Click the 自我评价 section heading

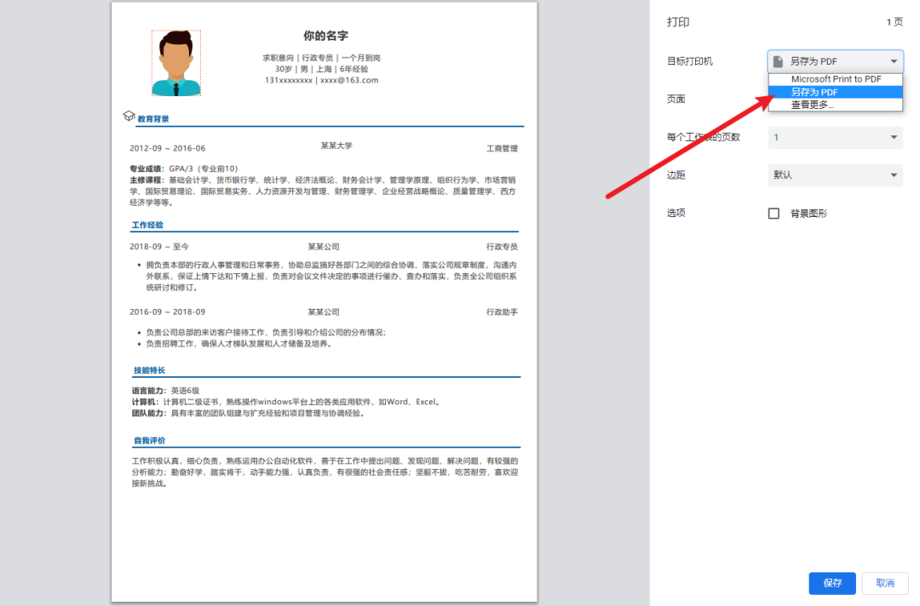tap(149, 441)
